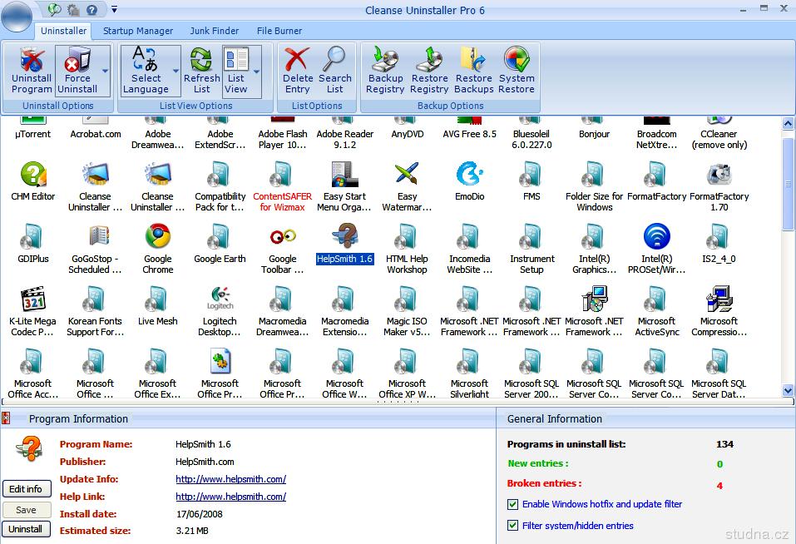Click the Delete Entry icon

(297, 70)
